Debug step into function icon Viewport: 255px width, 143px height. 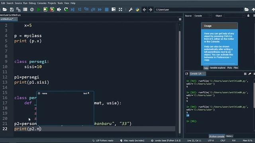(x=86, y=10)
